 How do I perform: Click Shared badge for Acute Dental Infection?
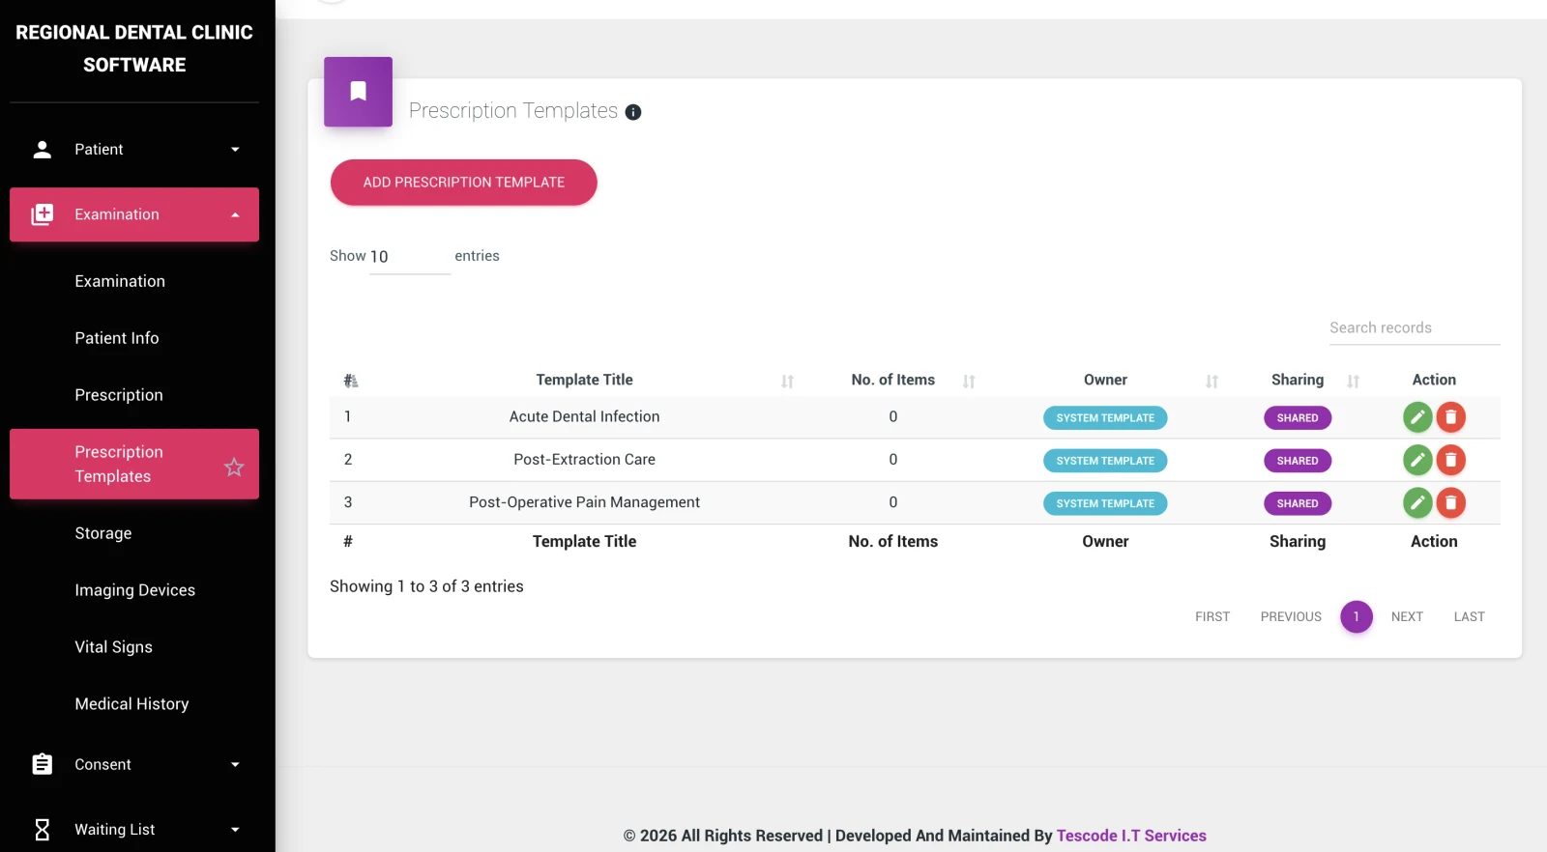tap(1298, 418)
